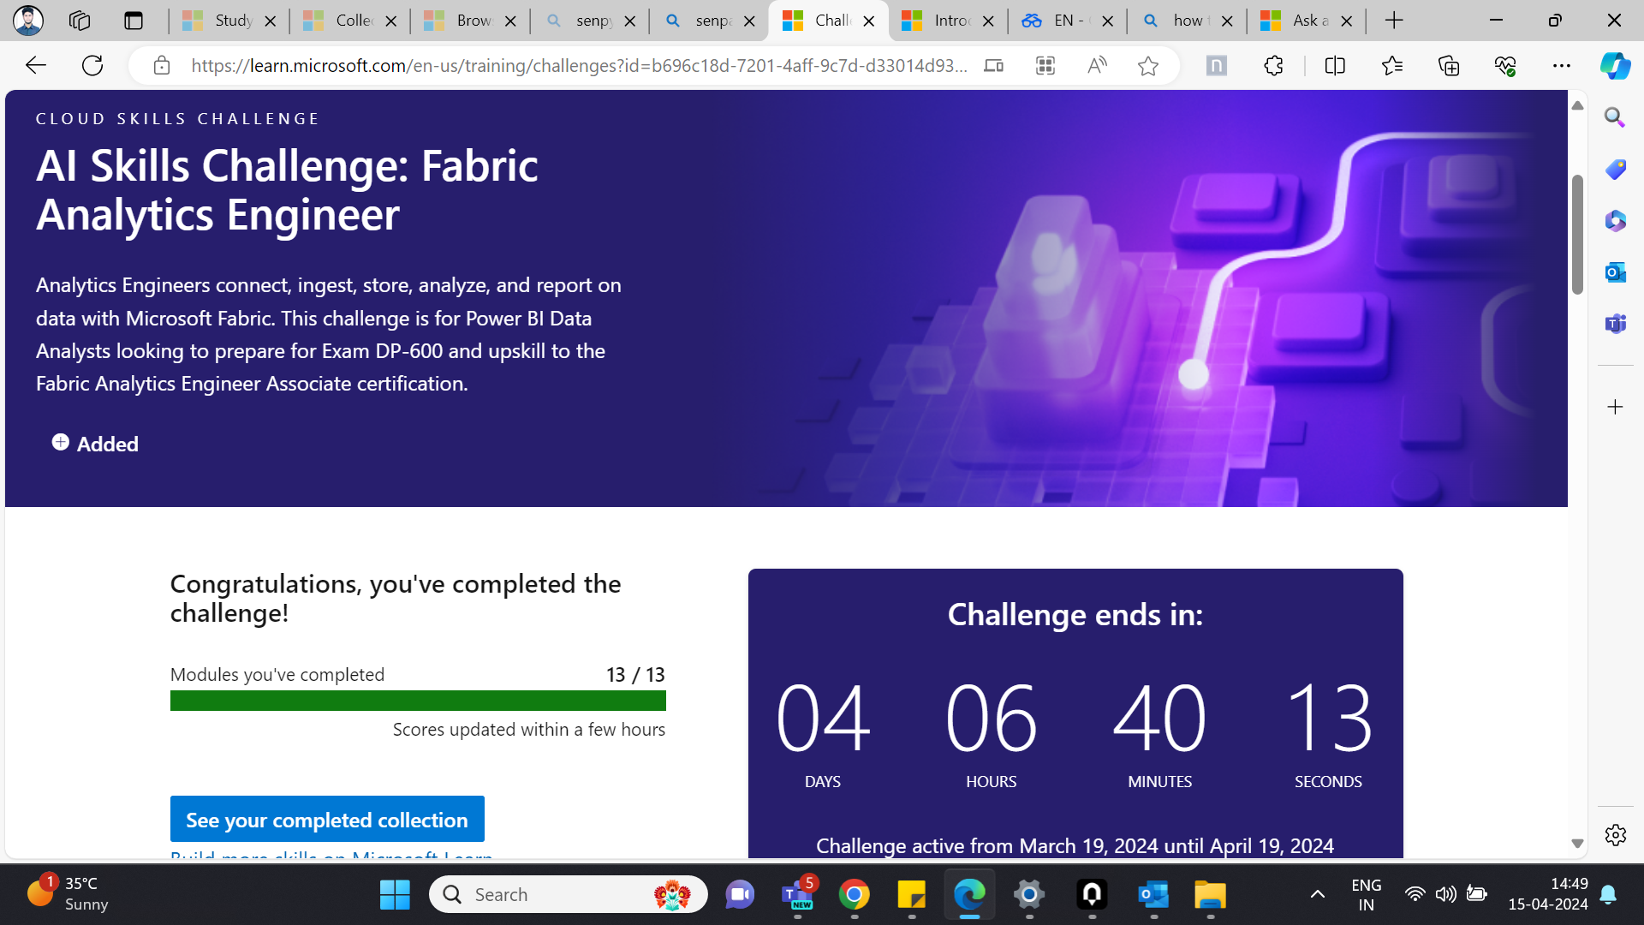
Task: Open the ENG IN language switcher
Action: (x=1367, y=894)
